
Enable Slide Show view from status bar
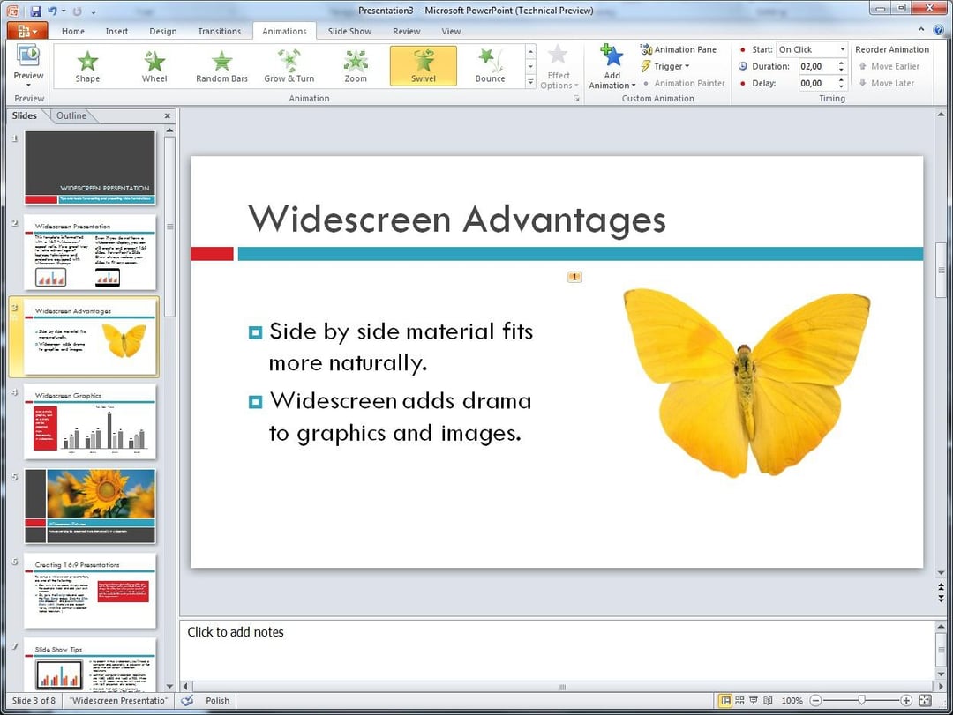coord(754,700)
